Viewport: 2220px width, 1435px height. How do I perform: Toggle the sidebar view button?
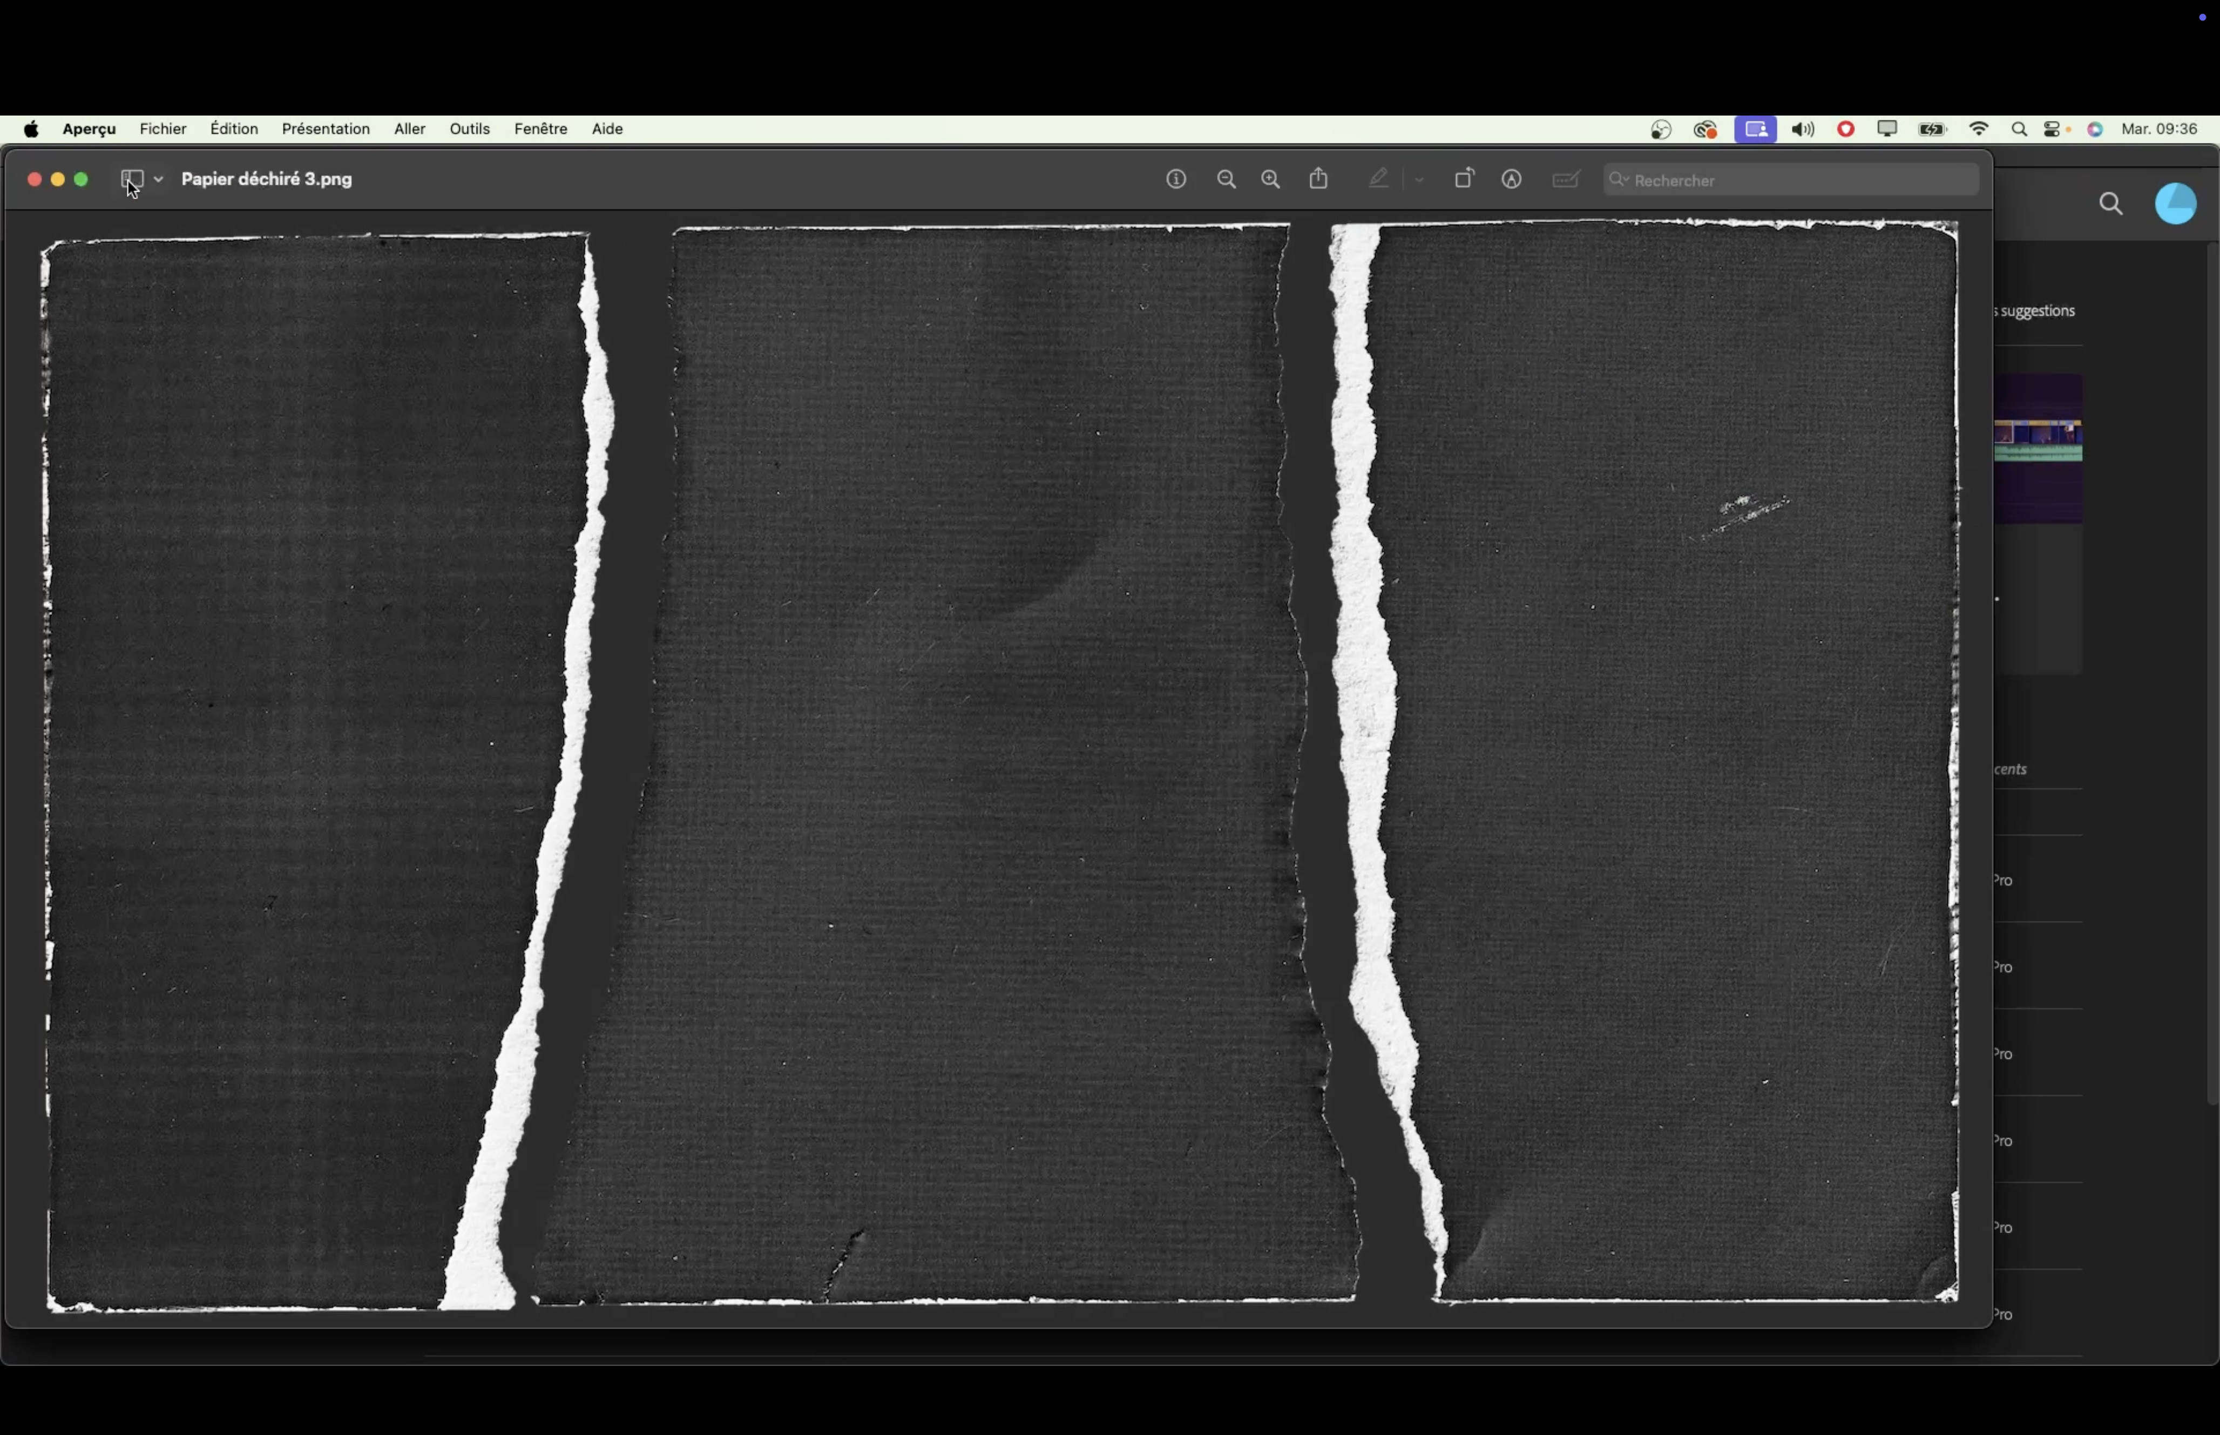[x=132, y=179]
